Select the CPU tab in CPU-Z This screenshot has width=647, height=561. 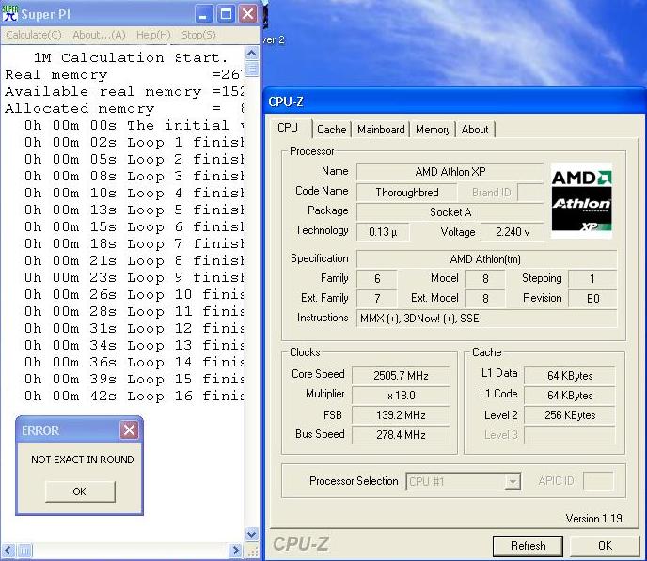288,128
